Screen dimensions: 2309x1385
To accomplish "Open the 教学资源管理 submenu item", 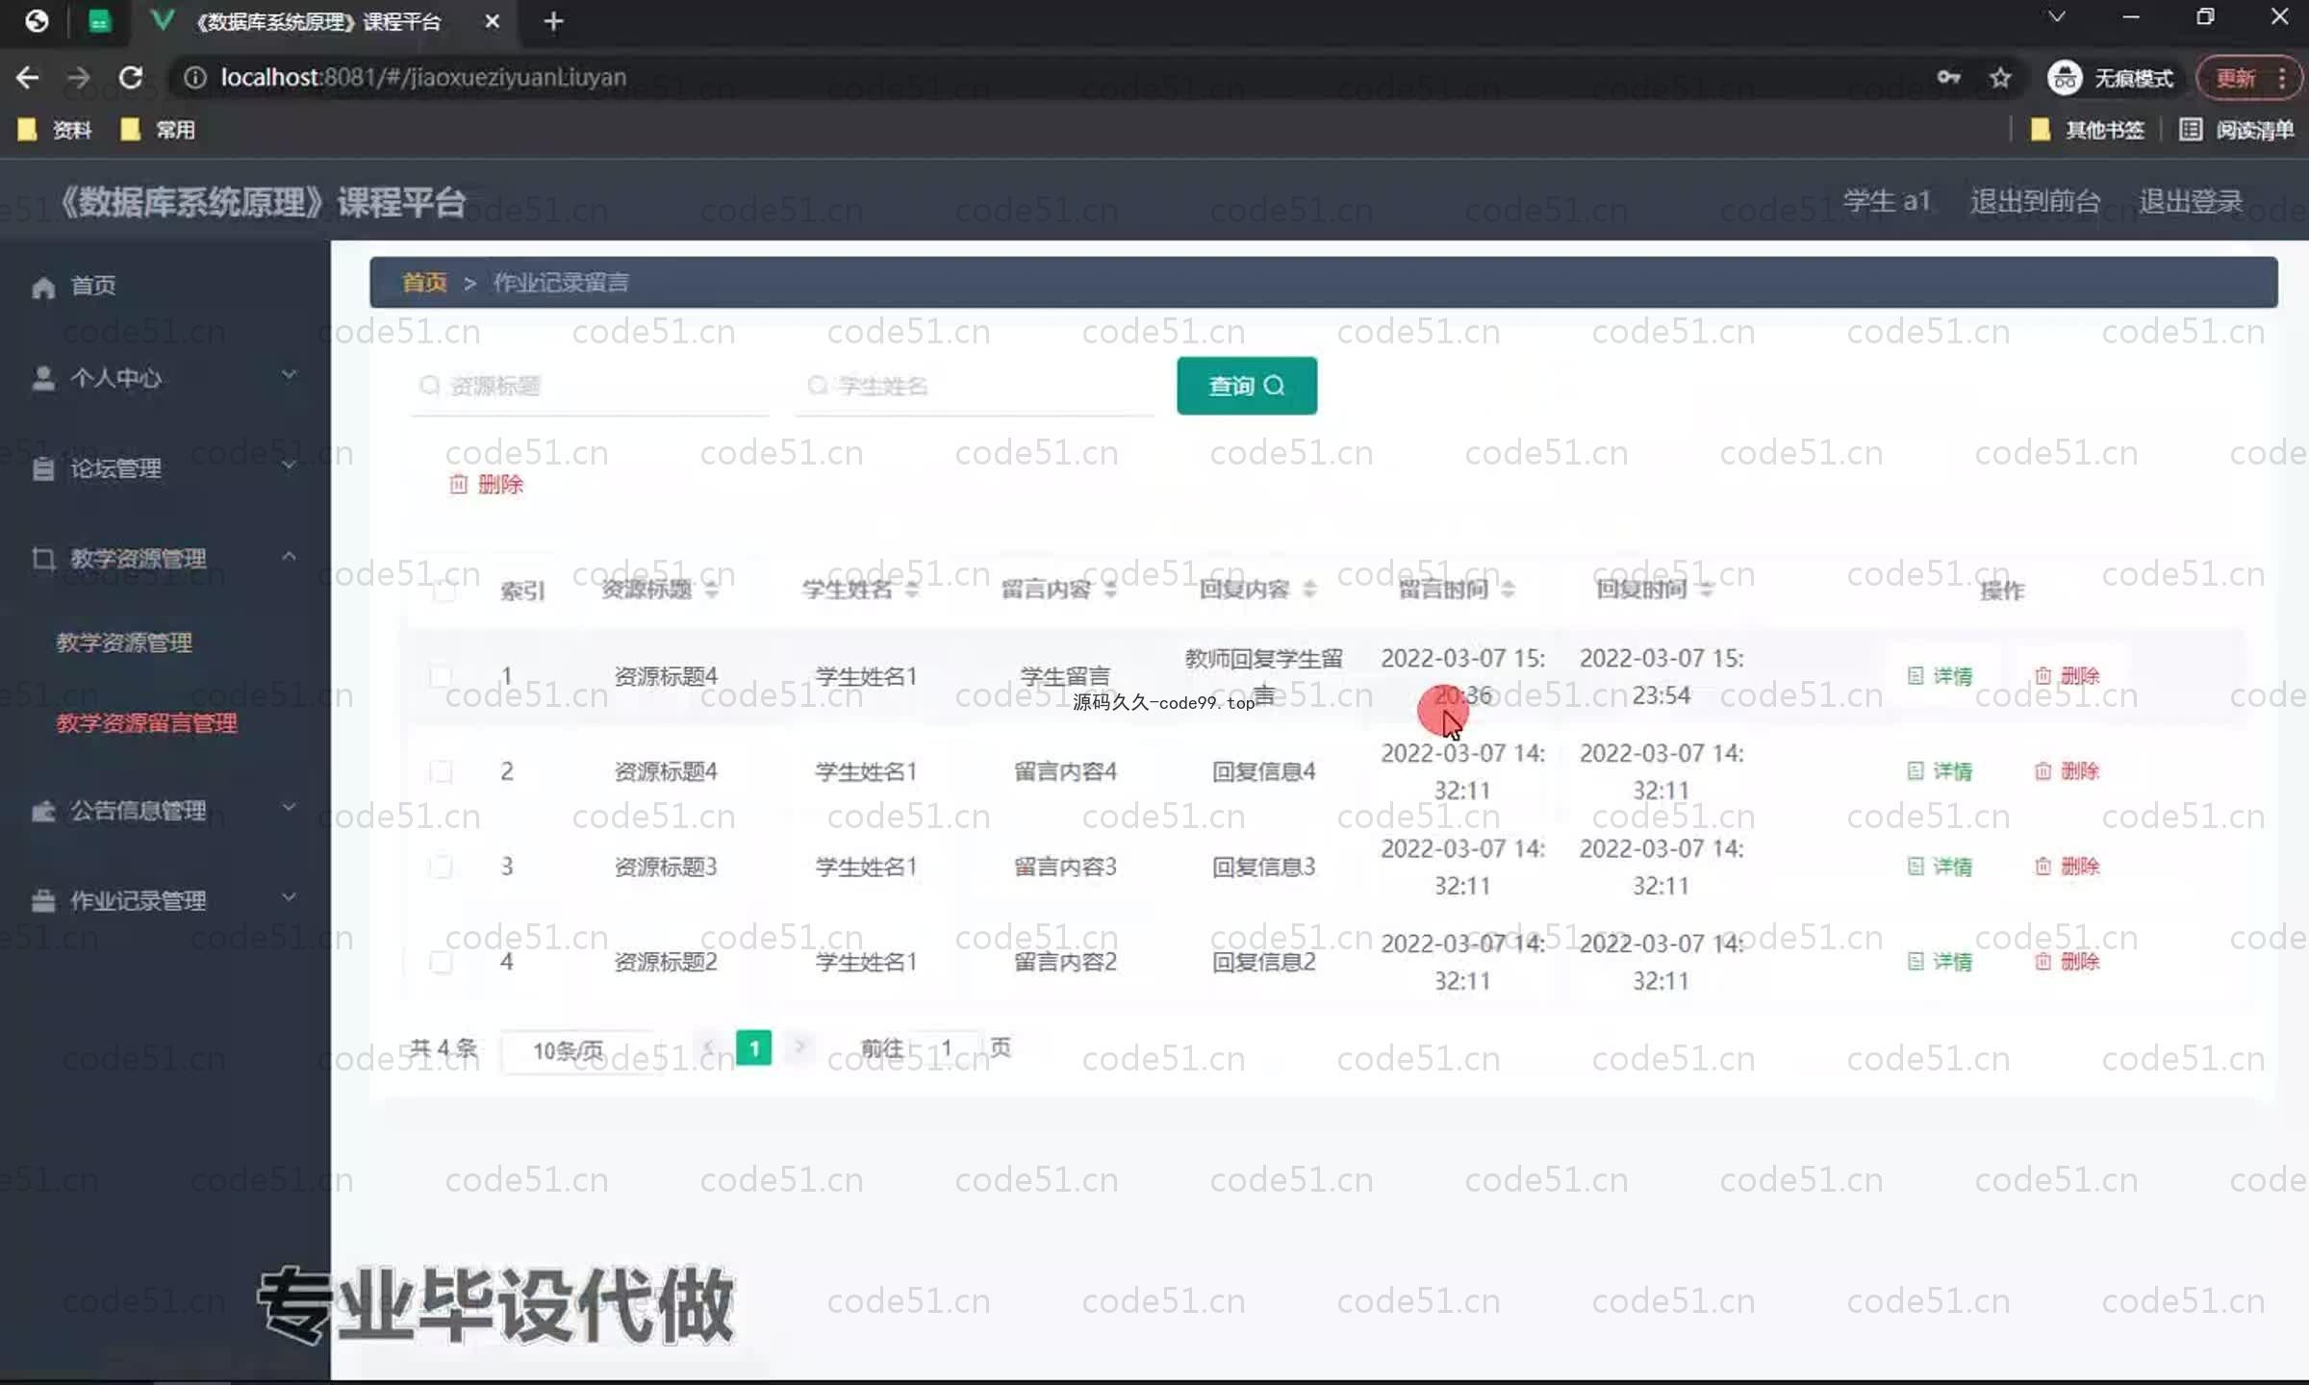I will pos(124,642).
